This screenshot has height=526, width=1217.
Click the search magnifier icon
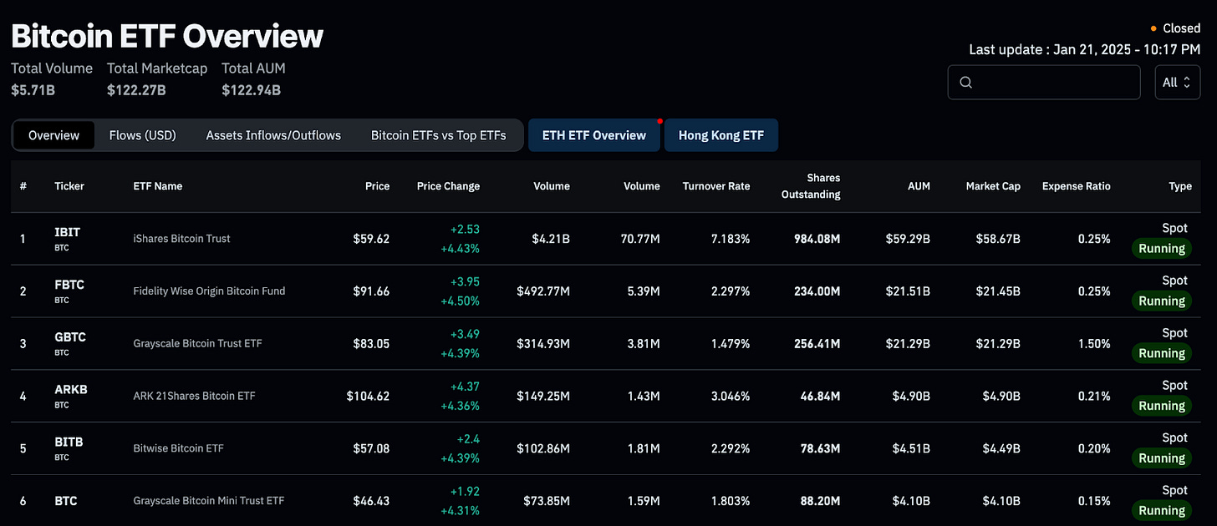tap(966, 82)
